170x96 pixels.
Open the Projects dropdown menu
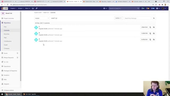click(x=13, y=8)
